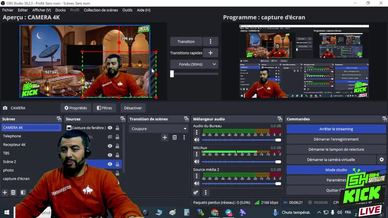Click the Transition button
The image size is (388, 218).
186,41
